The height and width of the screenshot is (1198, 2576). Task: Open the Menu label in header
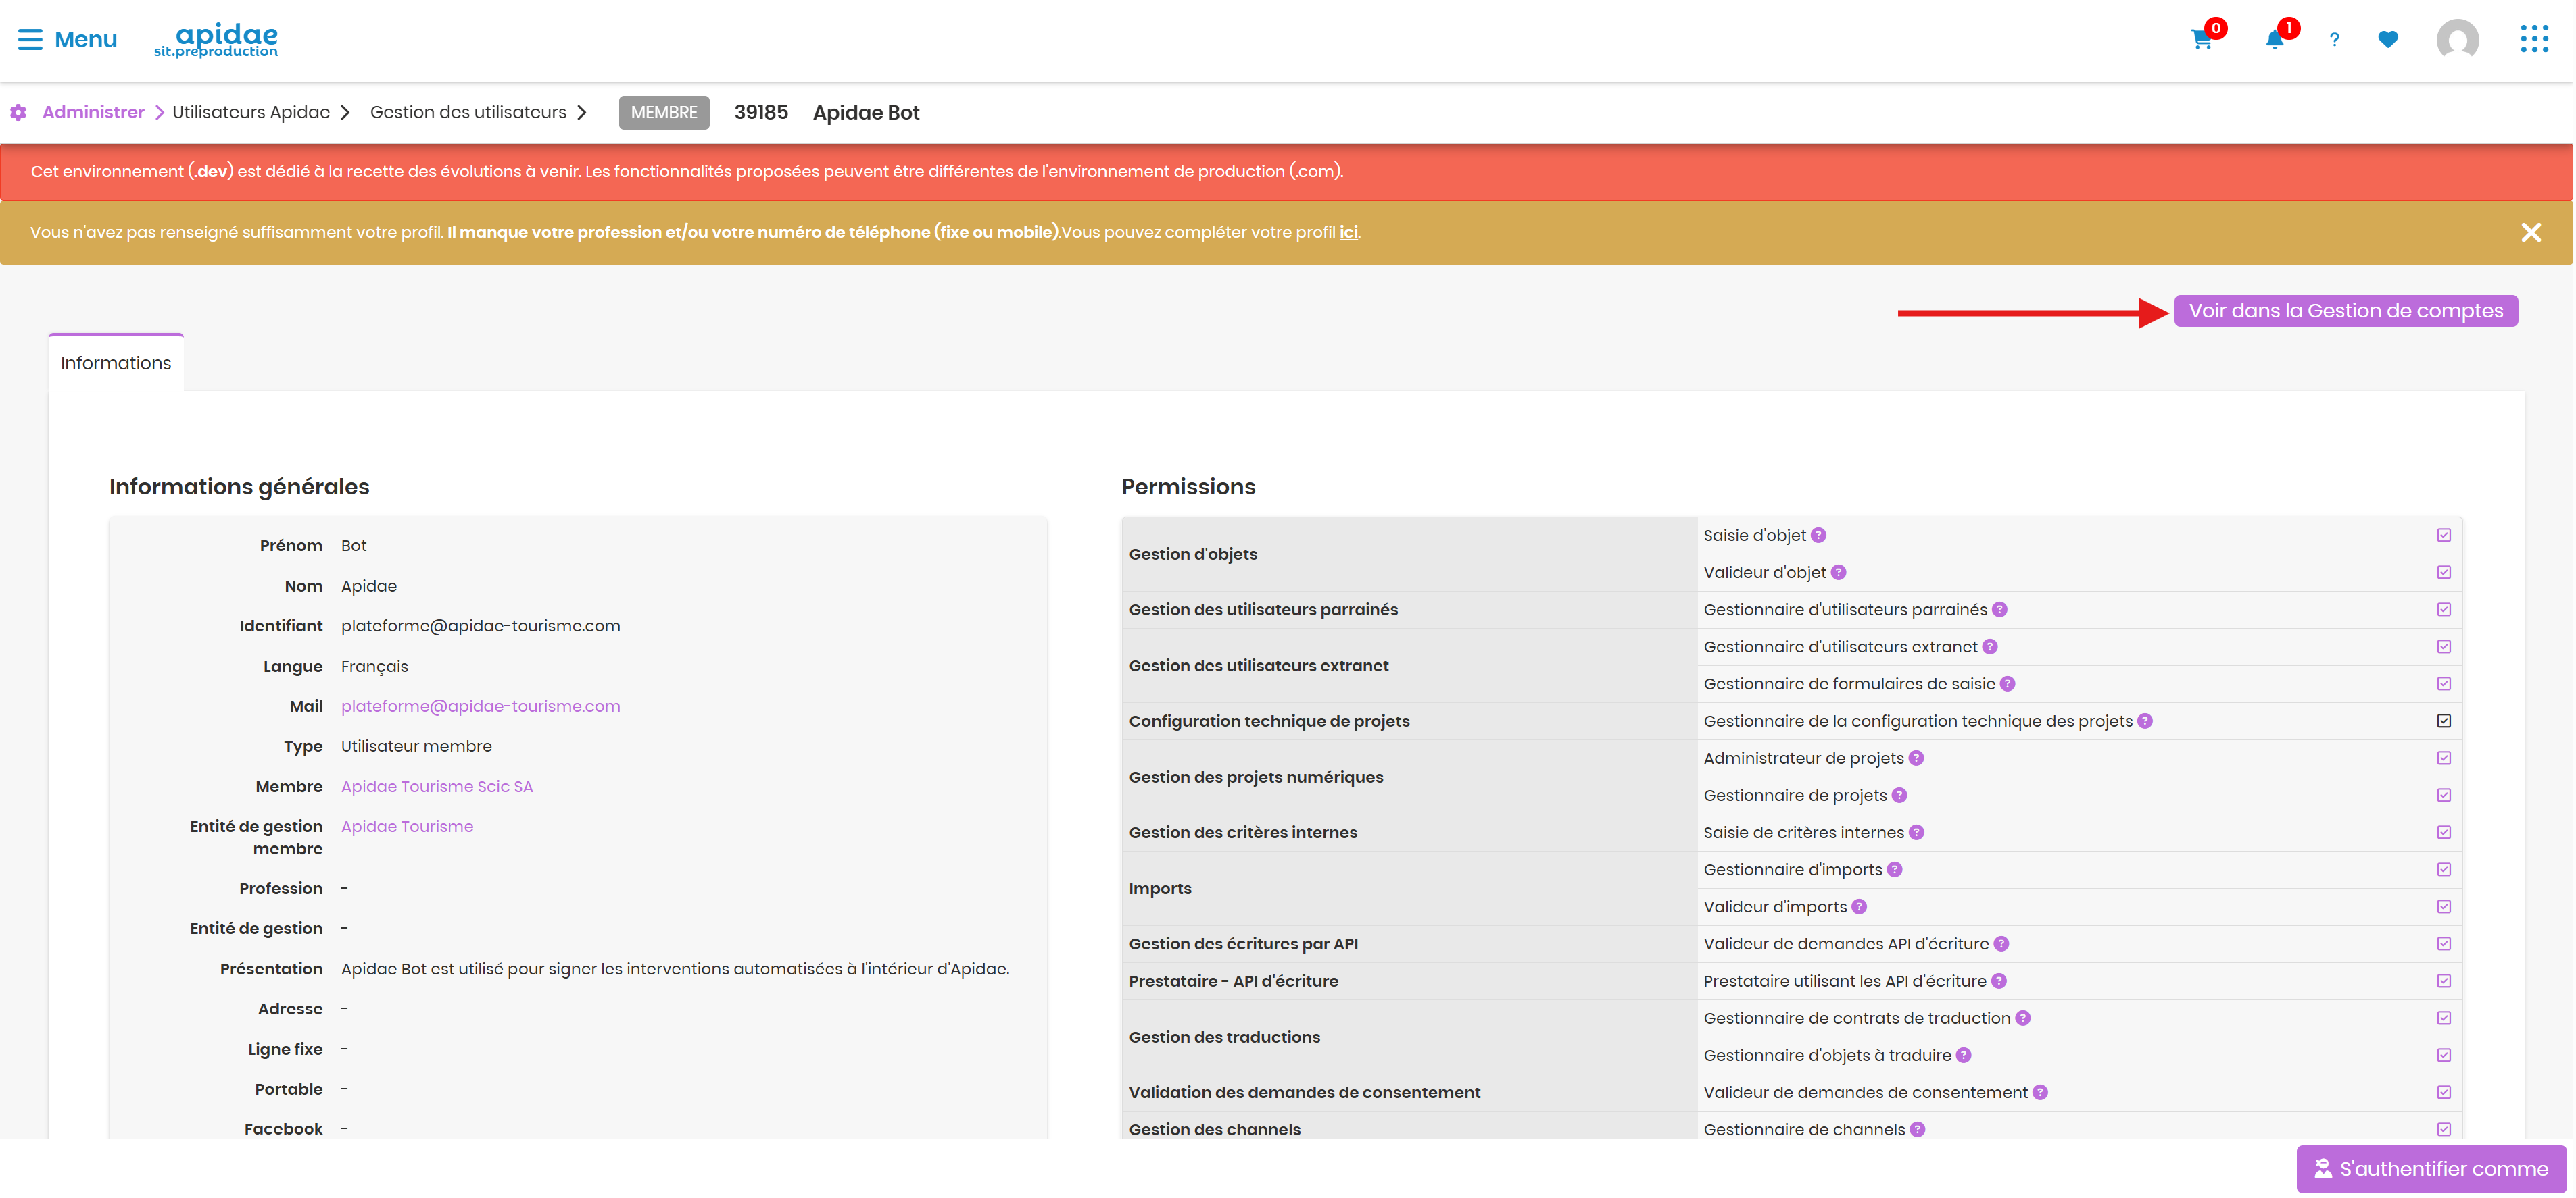pos(86,40)
